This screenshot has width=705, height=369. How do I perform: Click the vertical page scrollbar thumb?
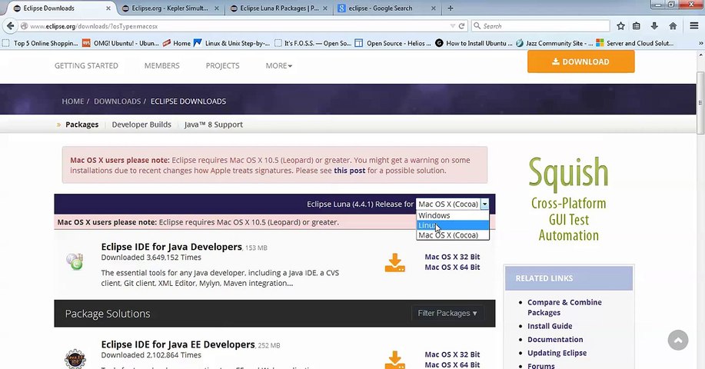pyautogui.click(x=700, y=102)
